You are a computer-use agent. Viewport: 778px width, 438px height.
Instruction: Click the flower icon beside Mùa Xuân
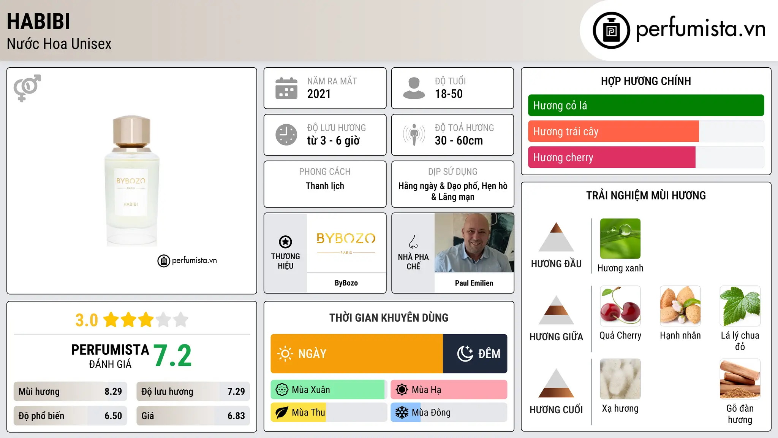[x=282, y=390]
